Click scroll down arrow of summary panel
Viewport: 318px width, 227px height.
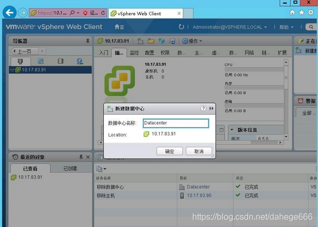[x=286, y=137]
